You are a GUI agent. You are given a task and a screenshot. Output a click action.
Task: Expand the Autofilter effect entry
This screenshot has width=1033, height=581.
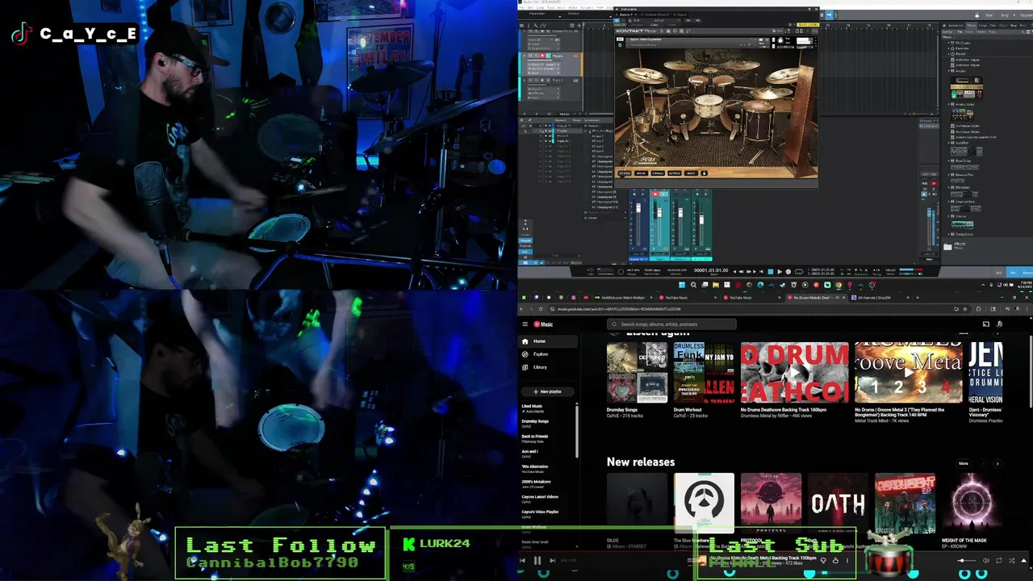(949, 143)
